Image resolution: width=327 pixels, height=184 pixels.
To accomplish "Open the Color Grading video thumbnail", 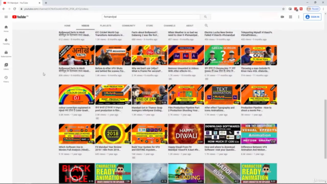I will pyautogui.click(x=186, y=173).
